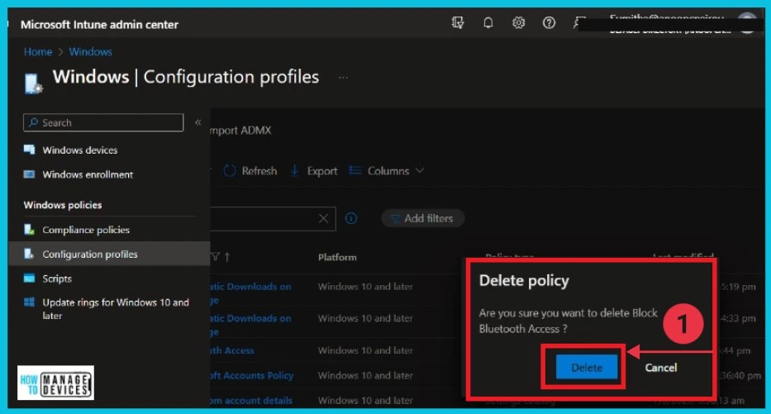Open Windows devices in sidebar
The image size is (771, 414).
click(79, 150)
